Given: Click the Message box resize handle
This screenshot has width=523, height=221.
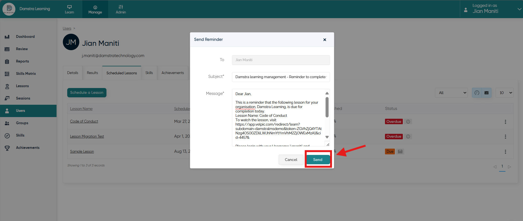Looking at the screenshot, I should (328, 144).
